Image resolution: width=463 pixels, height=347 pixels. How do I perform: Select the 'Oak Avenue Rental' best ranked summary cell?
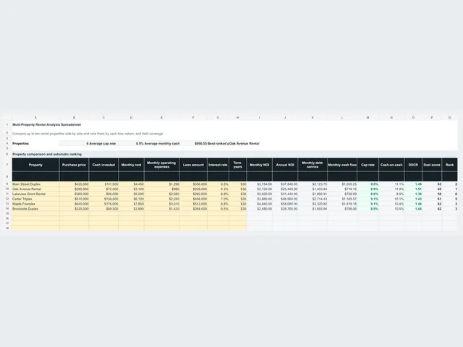[245, 143]
